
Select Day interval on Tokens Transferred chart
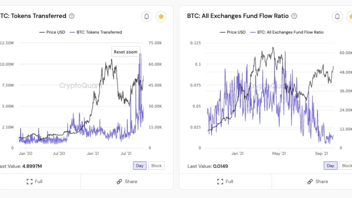pos(140,166)
